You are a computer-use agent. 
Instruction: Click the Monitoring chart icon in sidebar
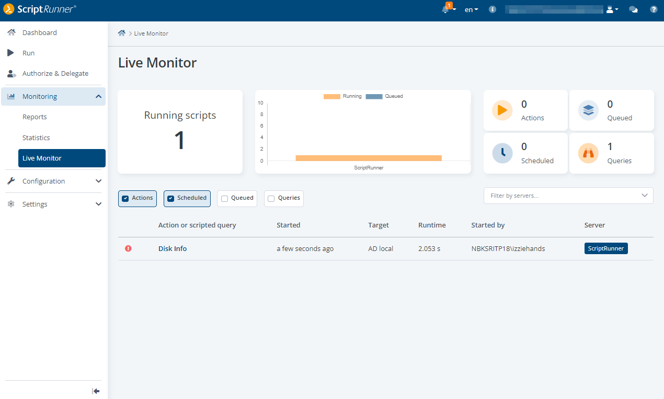pos(11,96)
